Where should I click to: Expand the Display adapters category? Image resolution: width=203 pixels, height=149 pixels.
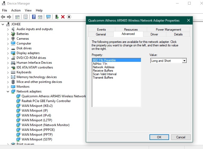(x=8, y=53)
